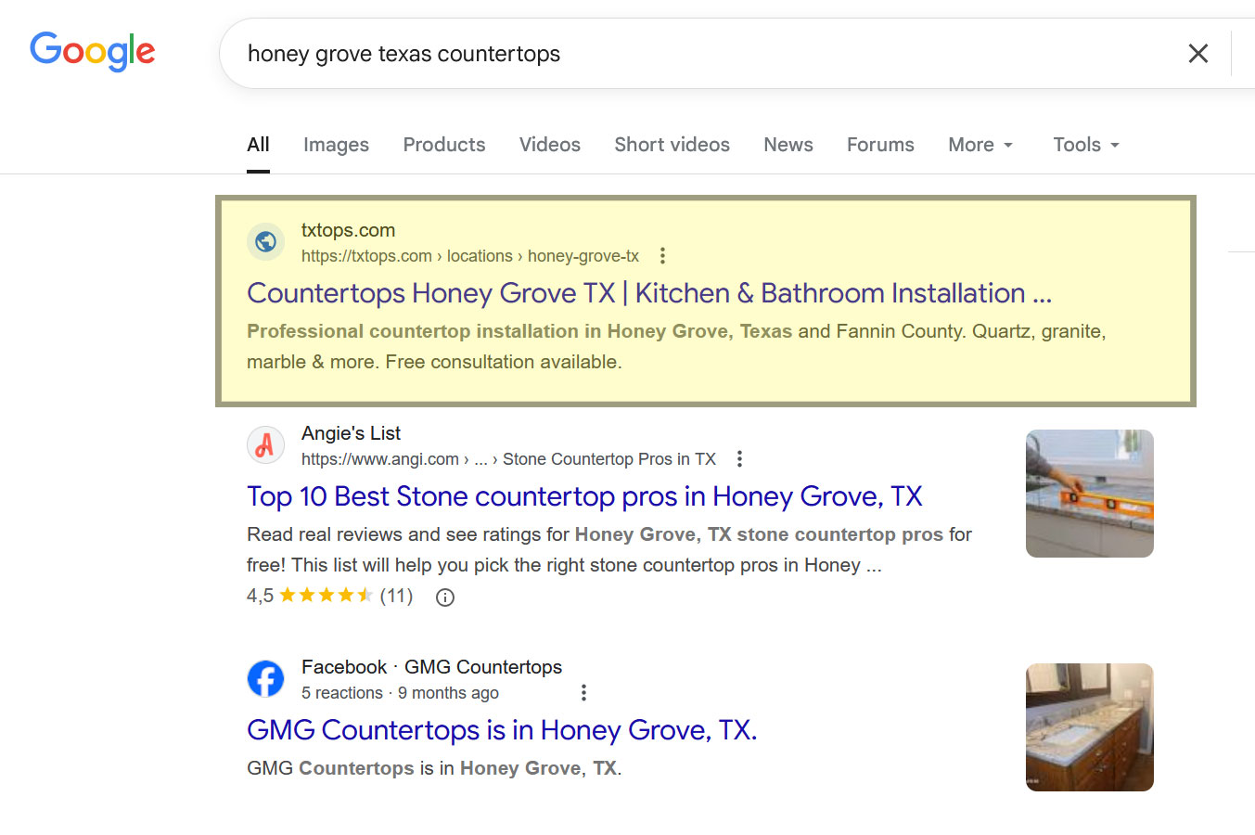The image size is (1255, 835).
Task: Select the Angie's List favicon icon
Action: pos(266,445)
